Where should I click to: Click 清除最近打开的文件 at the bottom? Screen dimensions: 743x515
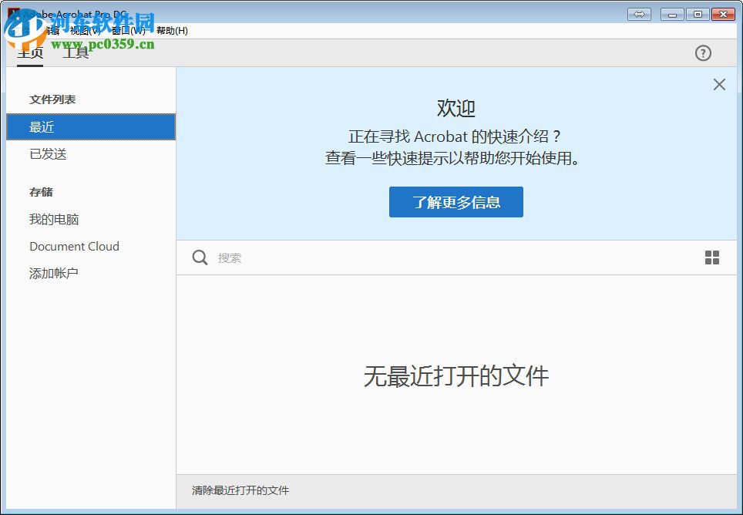click(239, 490)
